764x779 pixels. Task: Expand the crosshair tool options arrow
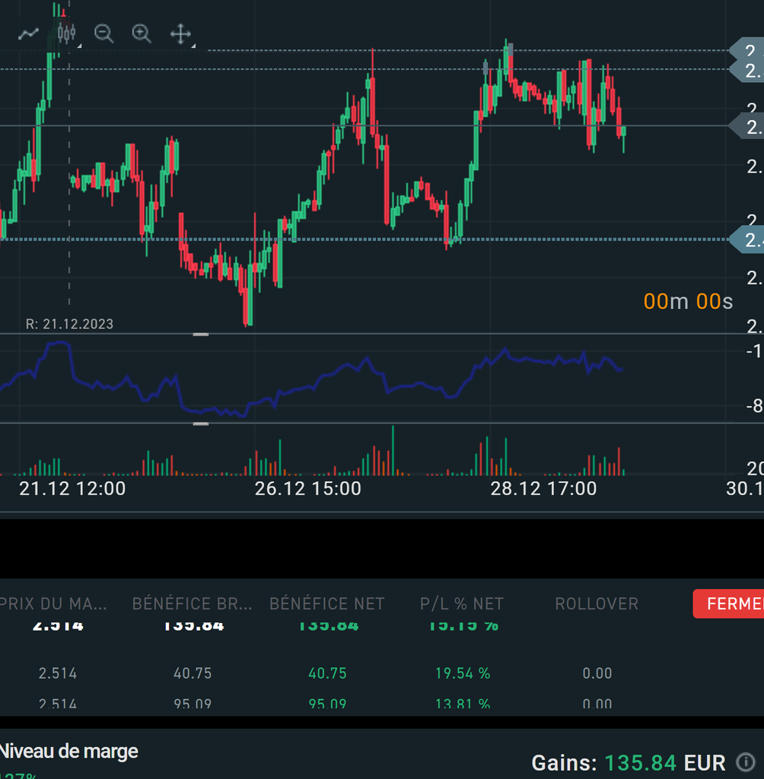[193, 46]
